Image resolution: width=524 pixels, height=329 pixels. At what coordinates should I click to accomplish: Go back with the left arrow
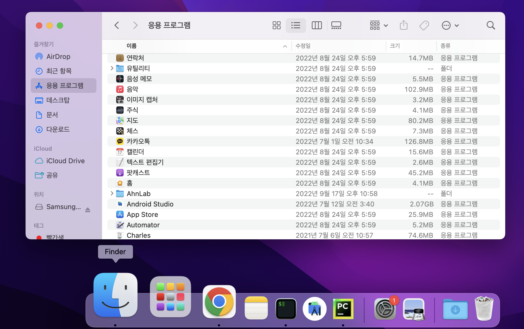(117, 25)
